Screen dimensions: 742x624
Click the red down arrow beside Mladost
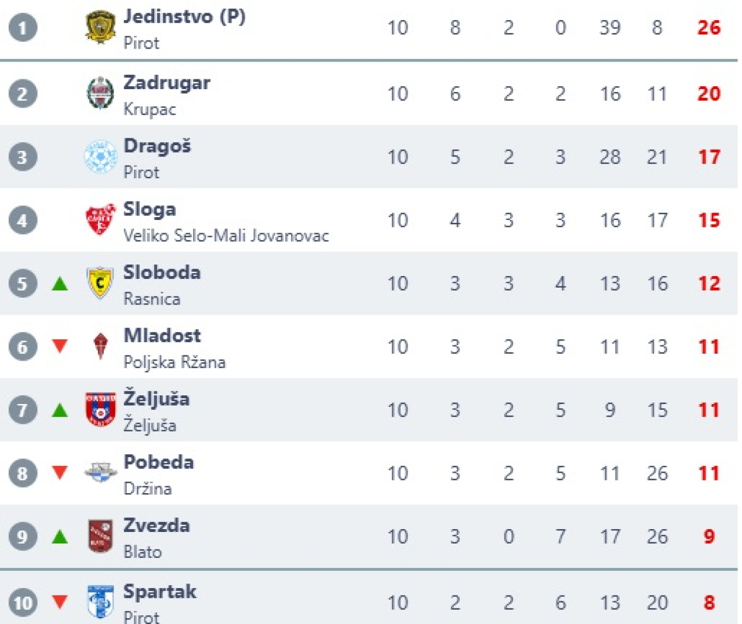(60, 346)
